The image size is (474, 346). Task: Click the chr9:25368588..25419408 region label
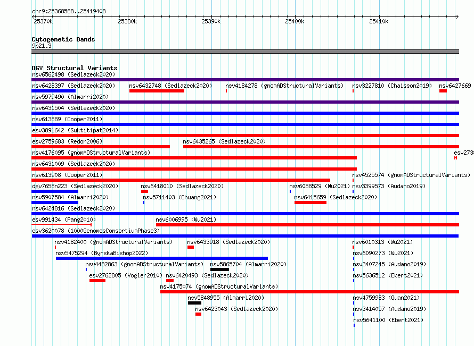69,11
